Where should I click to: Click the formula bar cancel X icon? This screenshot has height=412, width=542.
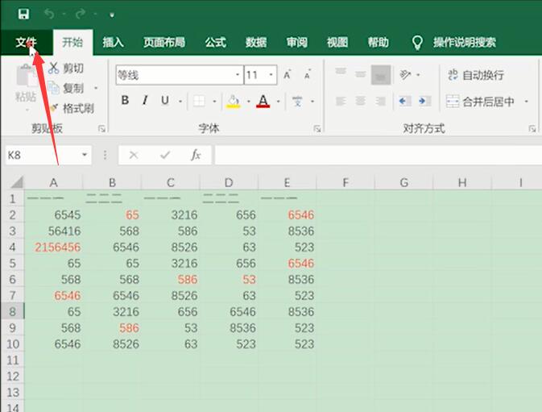(134, 155)
